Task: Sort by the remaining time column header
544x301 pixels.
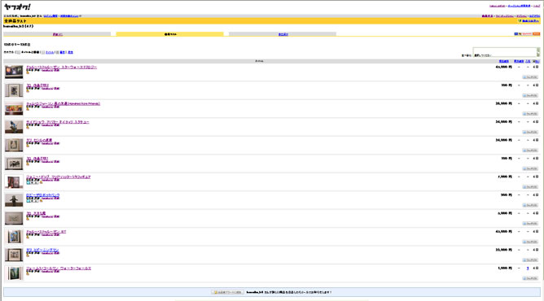Action: point(536,61)
